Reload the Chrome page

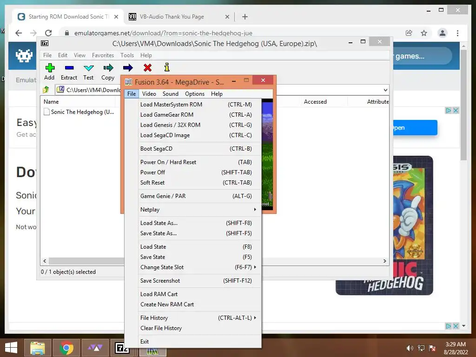coord(48,33)
